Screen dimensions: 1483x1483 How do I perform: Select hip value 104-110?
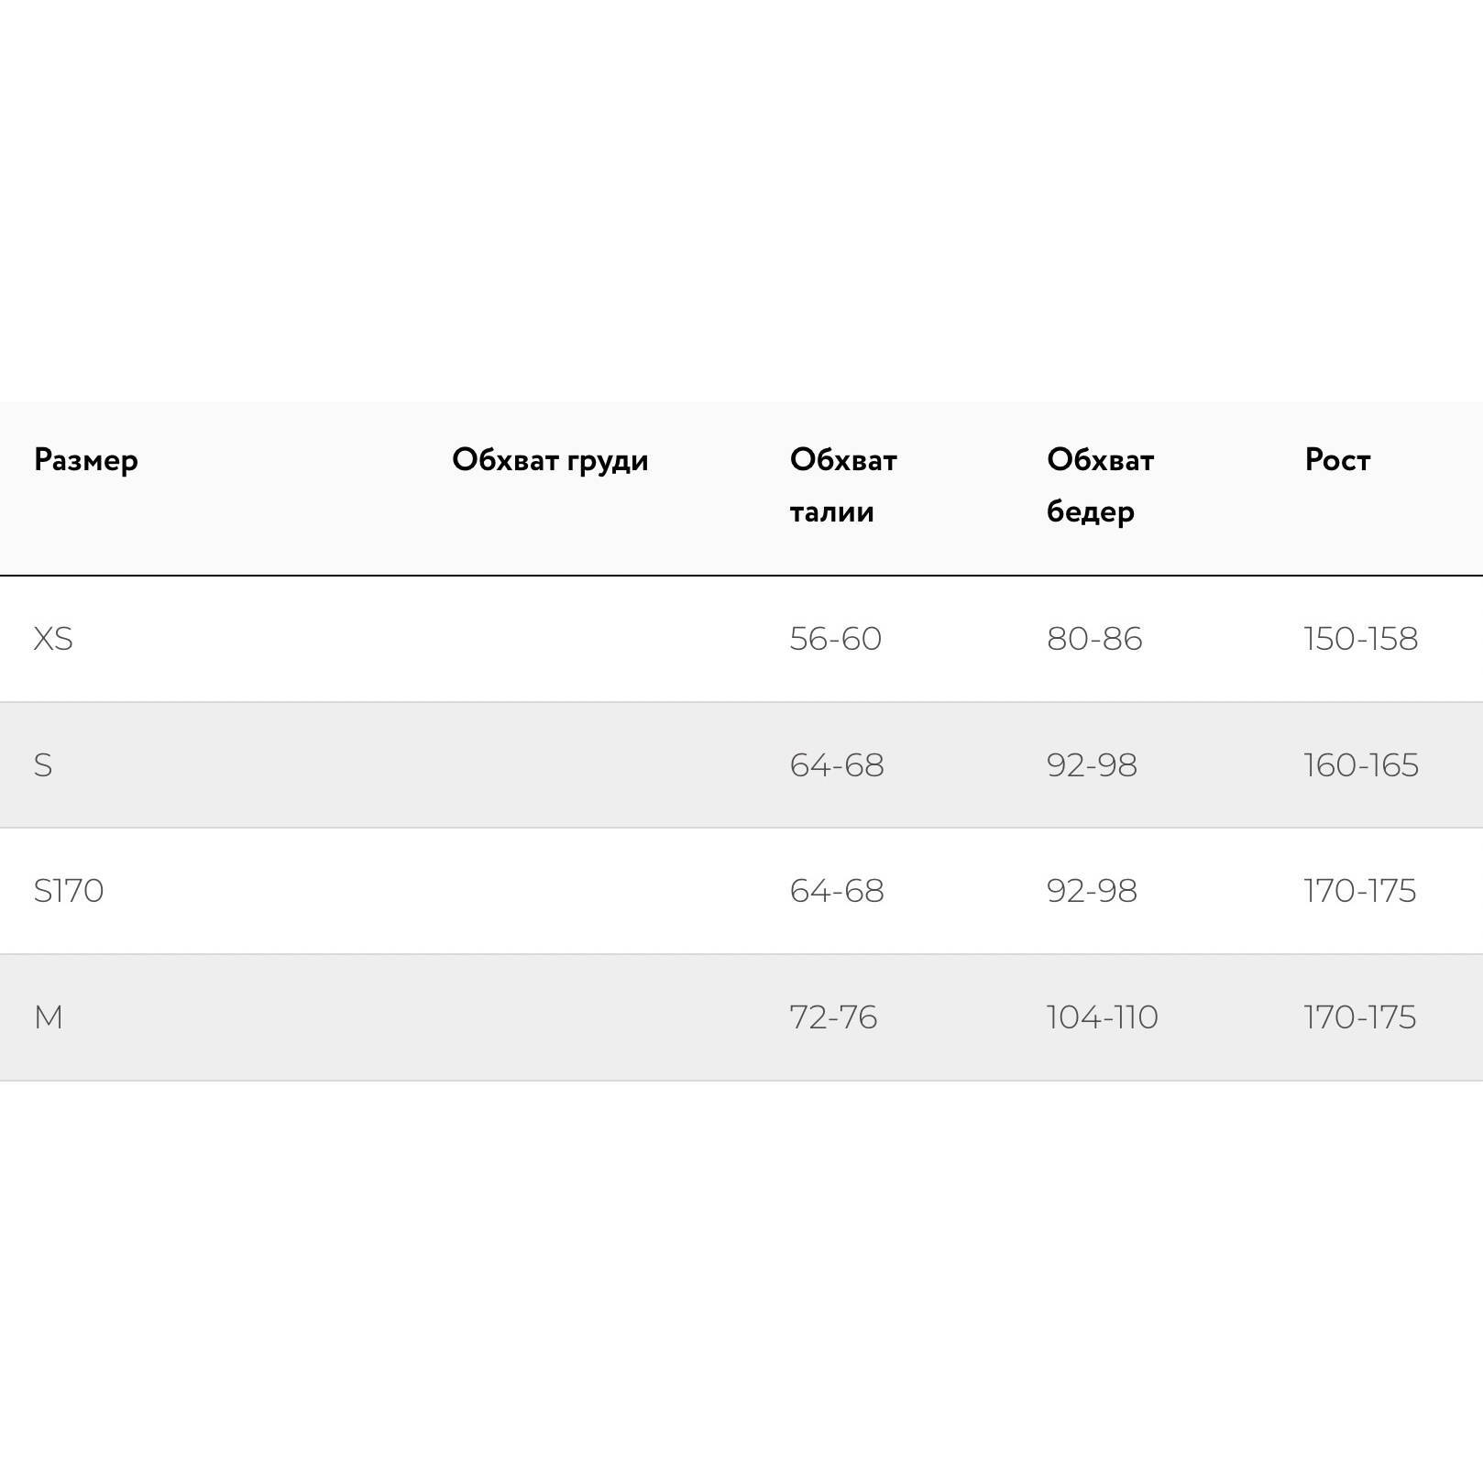1102,1017
